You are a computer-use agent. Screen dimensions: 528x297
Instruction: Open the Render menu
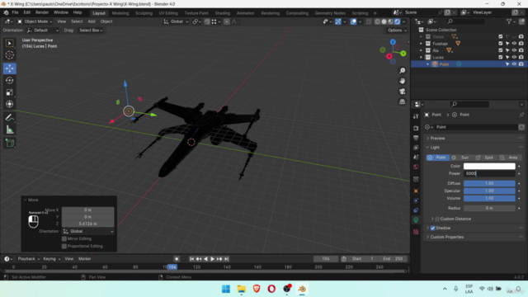42,12
